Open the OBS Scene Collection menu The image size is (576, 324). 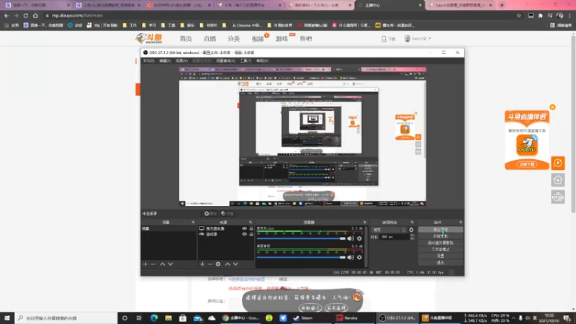pos(225,60)
